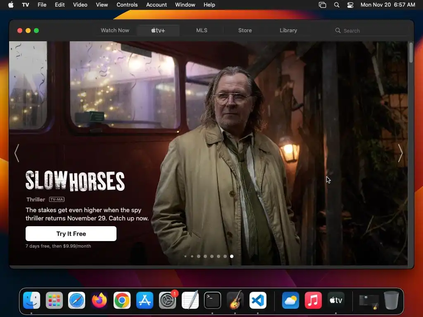Open GarageBand from the Dock
The width and height of the screenshot is (423, 317).
pos(235,300)
